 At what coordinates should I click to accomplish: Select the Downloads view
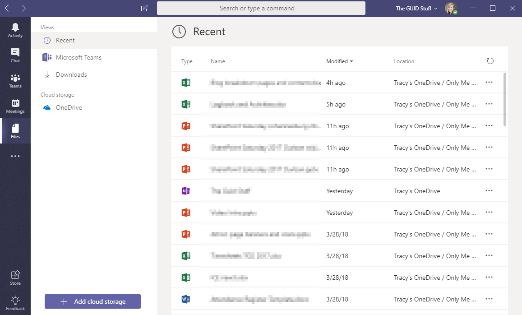click(x=71, y=74)
